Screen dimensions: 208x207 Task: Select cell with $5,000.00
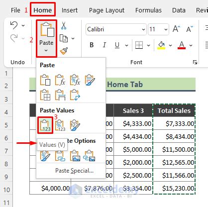pos(133,149)
